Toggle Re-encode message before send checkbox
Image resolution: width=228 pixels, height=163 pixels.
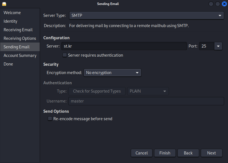50,119
